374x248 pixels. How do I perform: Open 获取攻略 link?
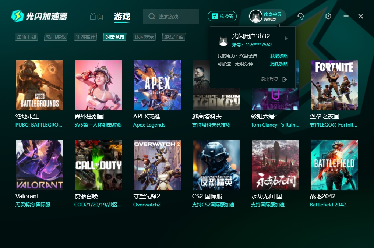click(279, 56)
